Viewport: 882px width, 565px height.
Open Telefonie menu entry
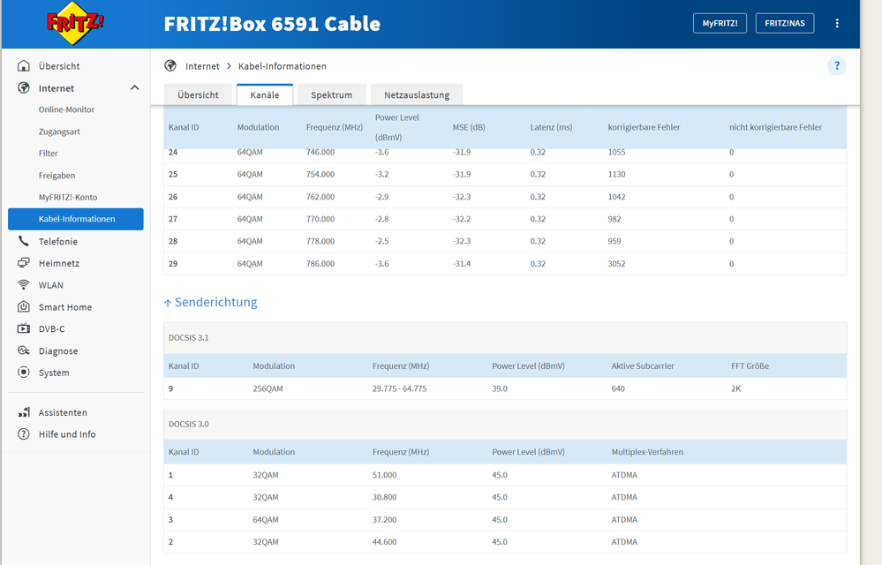(58, 242)
